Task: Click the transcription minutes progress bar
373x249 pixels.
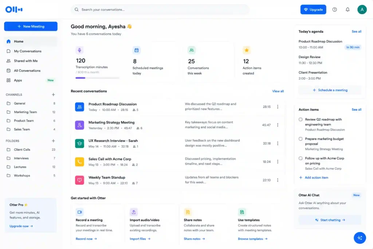Action: pos(97,78)
